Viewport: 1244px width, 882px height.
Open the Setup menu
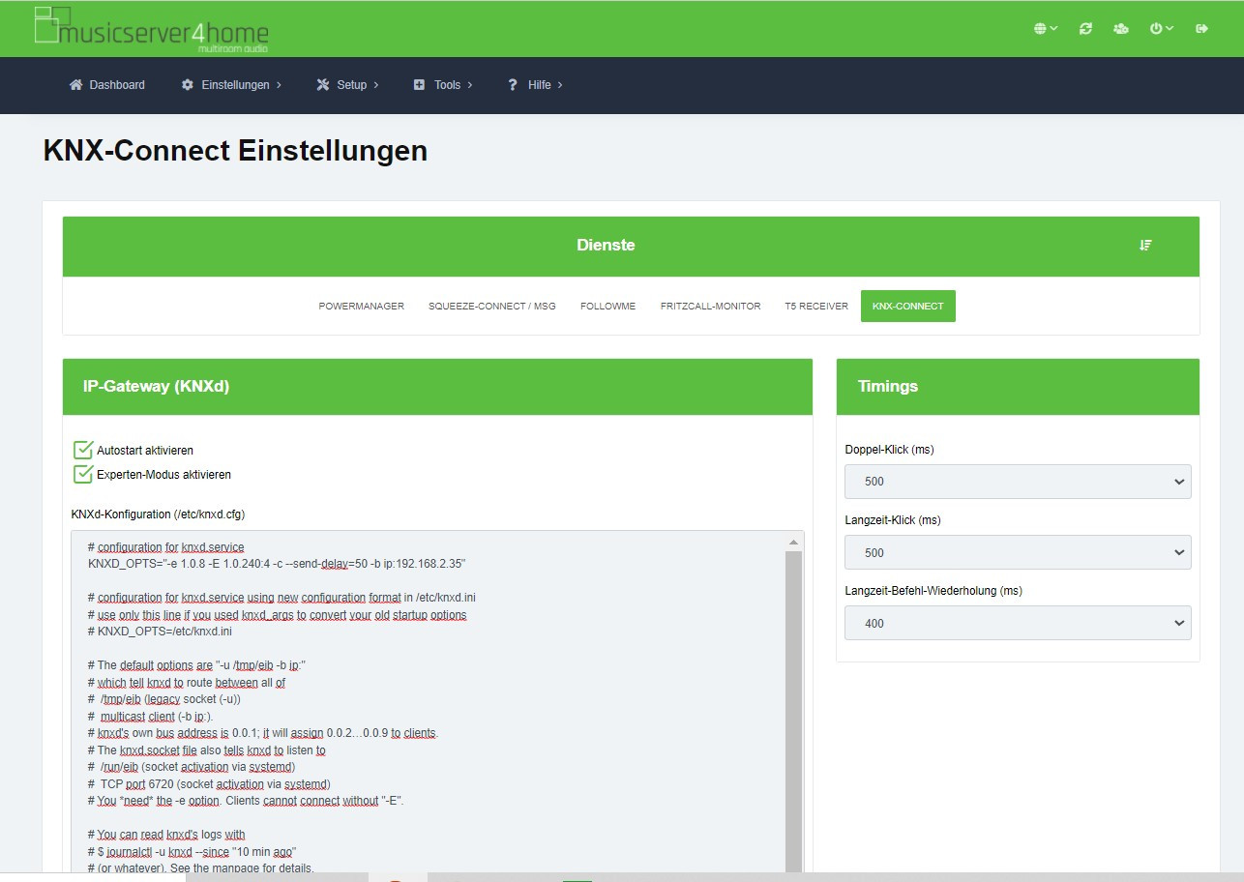point(347,85)
